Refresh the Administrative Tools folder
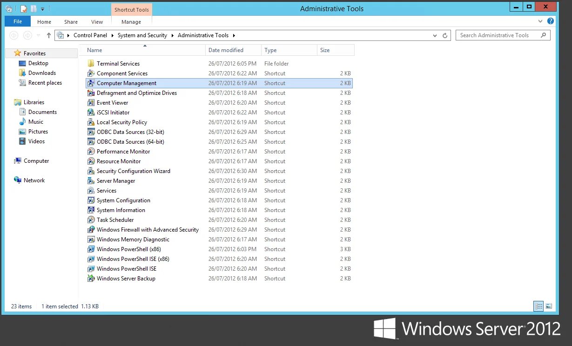Viewport: 572px width, 346px height. 445,35
